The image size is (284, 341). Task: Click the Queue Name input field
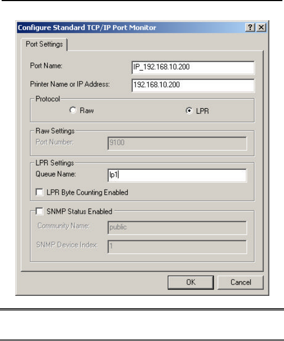click(x=177, y=175)
